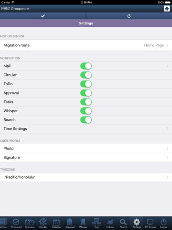Open the Holiday icon in bottom bar
Image resolution: width=172 pixels, height=230 pixels.
pos(110,223)
